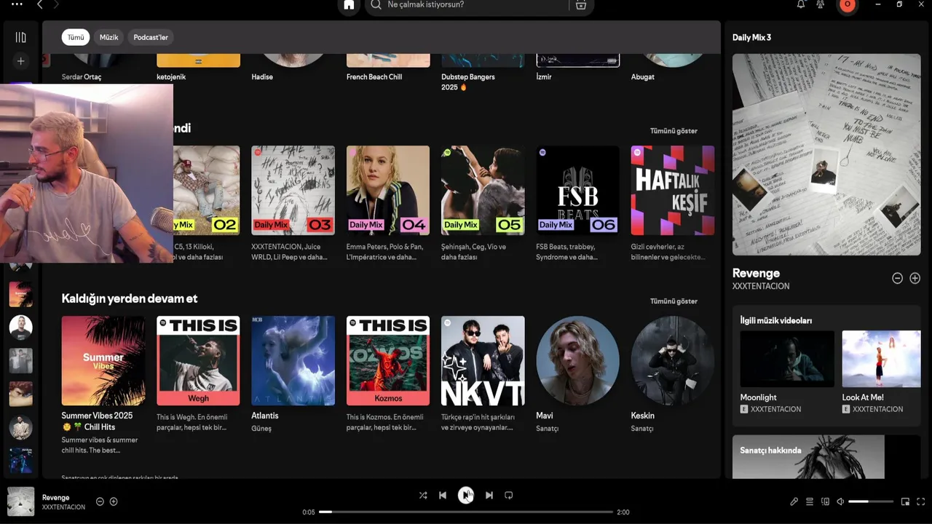Image resolution: width=932 pixels, height=524 pixels.
Task: Show lyrics with the microphone icon
Action: pos(794,501)
